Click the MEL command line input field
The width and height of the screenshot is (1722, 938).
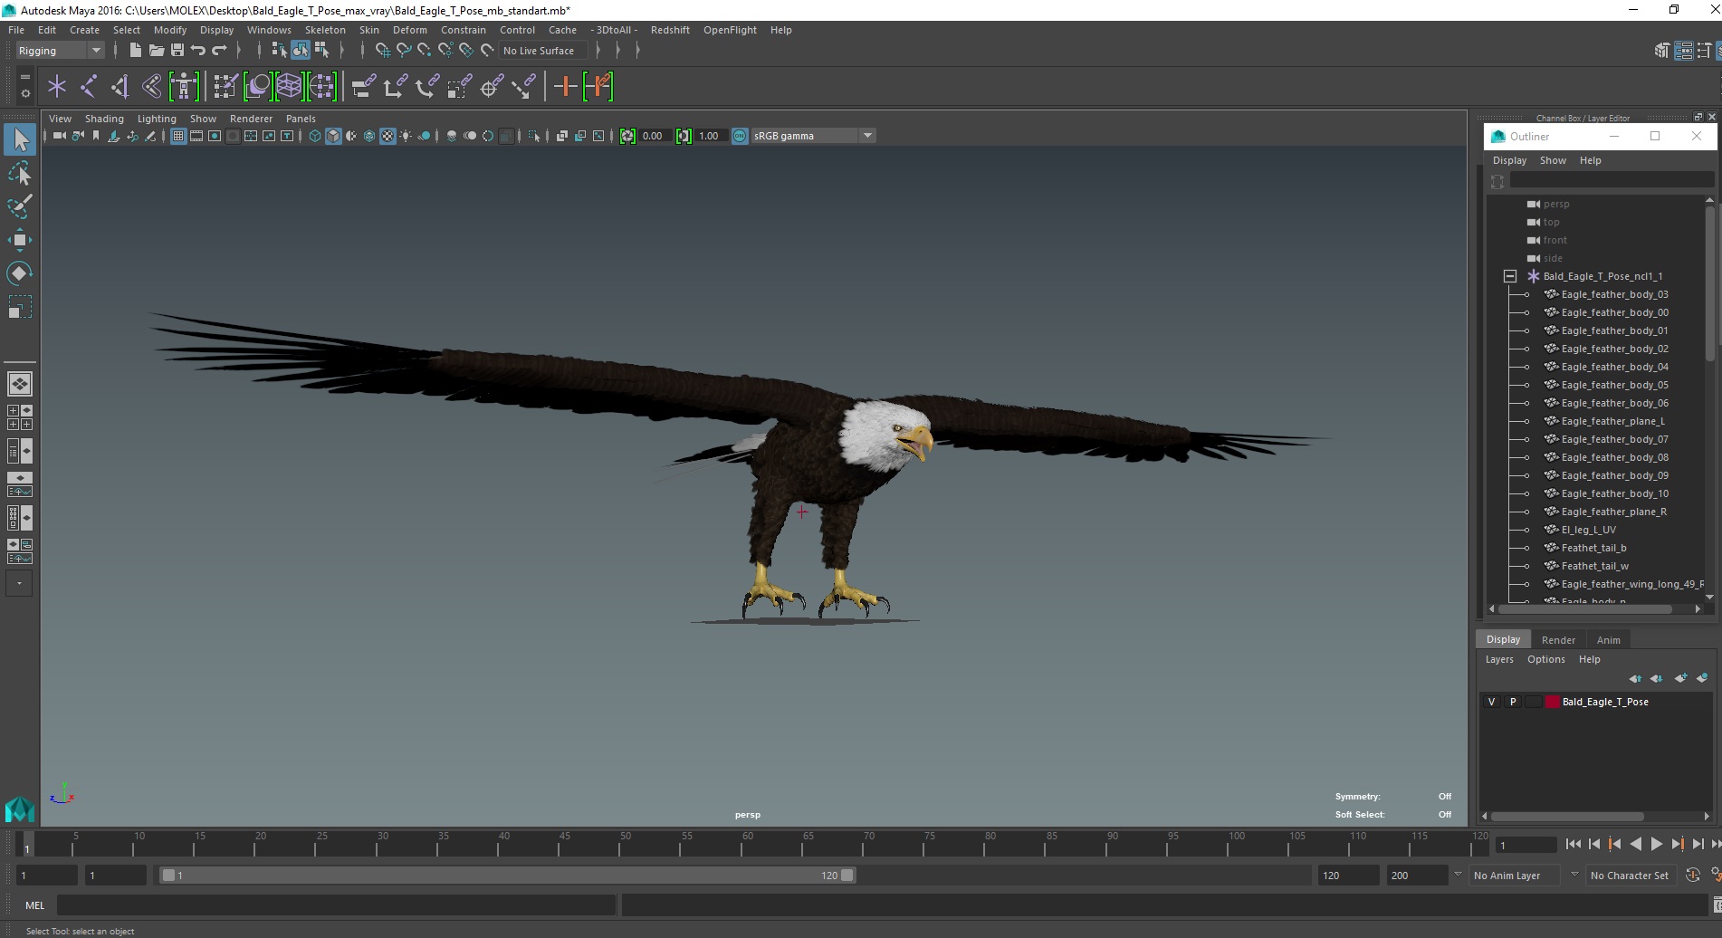click(336, 904)
